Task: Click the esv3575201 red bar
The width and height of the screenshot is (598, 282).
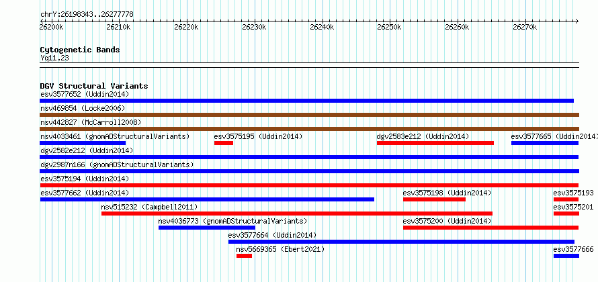Action: 566,214
